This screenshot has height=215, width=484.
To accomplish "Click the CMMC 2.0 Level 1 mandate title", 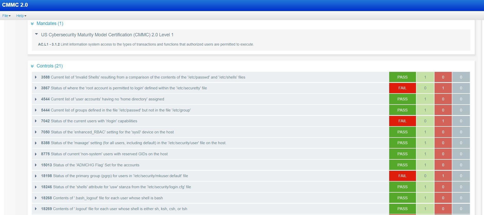I will (107, 35).
